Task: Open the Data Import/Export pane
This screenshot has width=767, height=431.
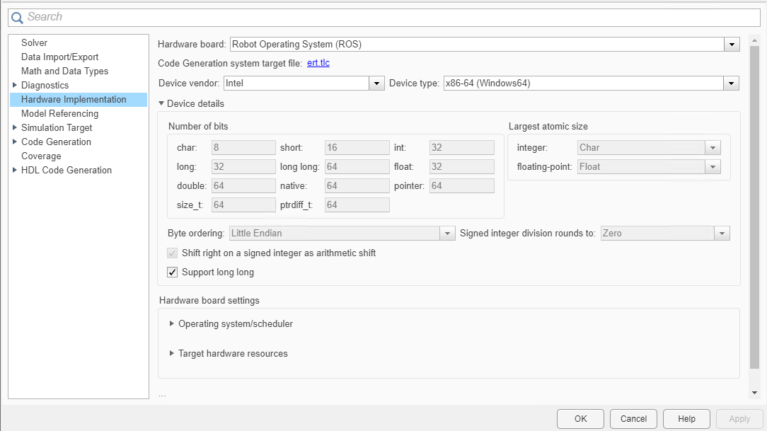Action: (x=59, y=57)
